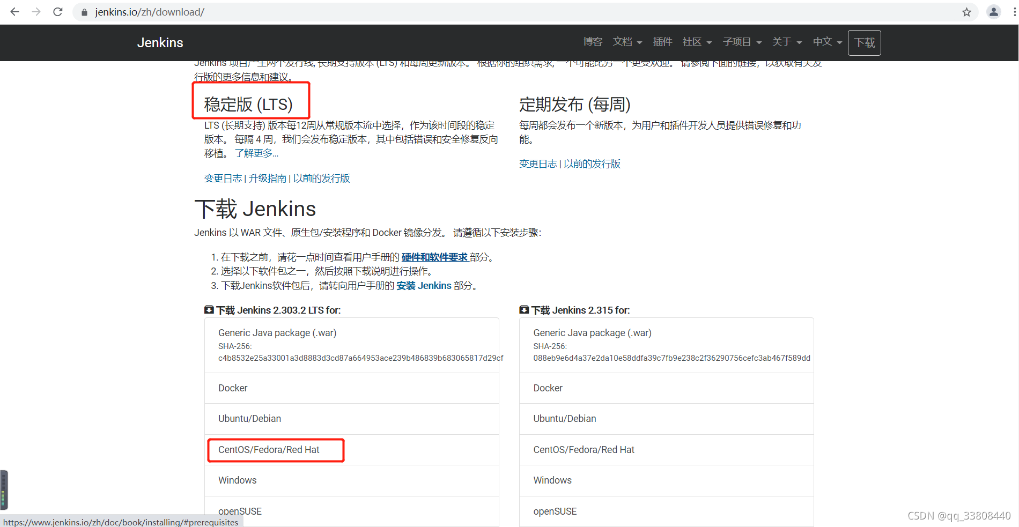Go back to the previous page

click(14, 12)
